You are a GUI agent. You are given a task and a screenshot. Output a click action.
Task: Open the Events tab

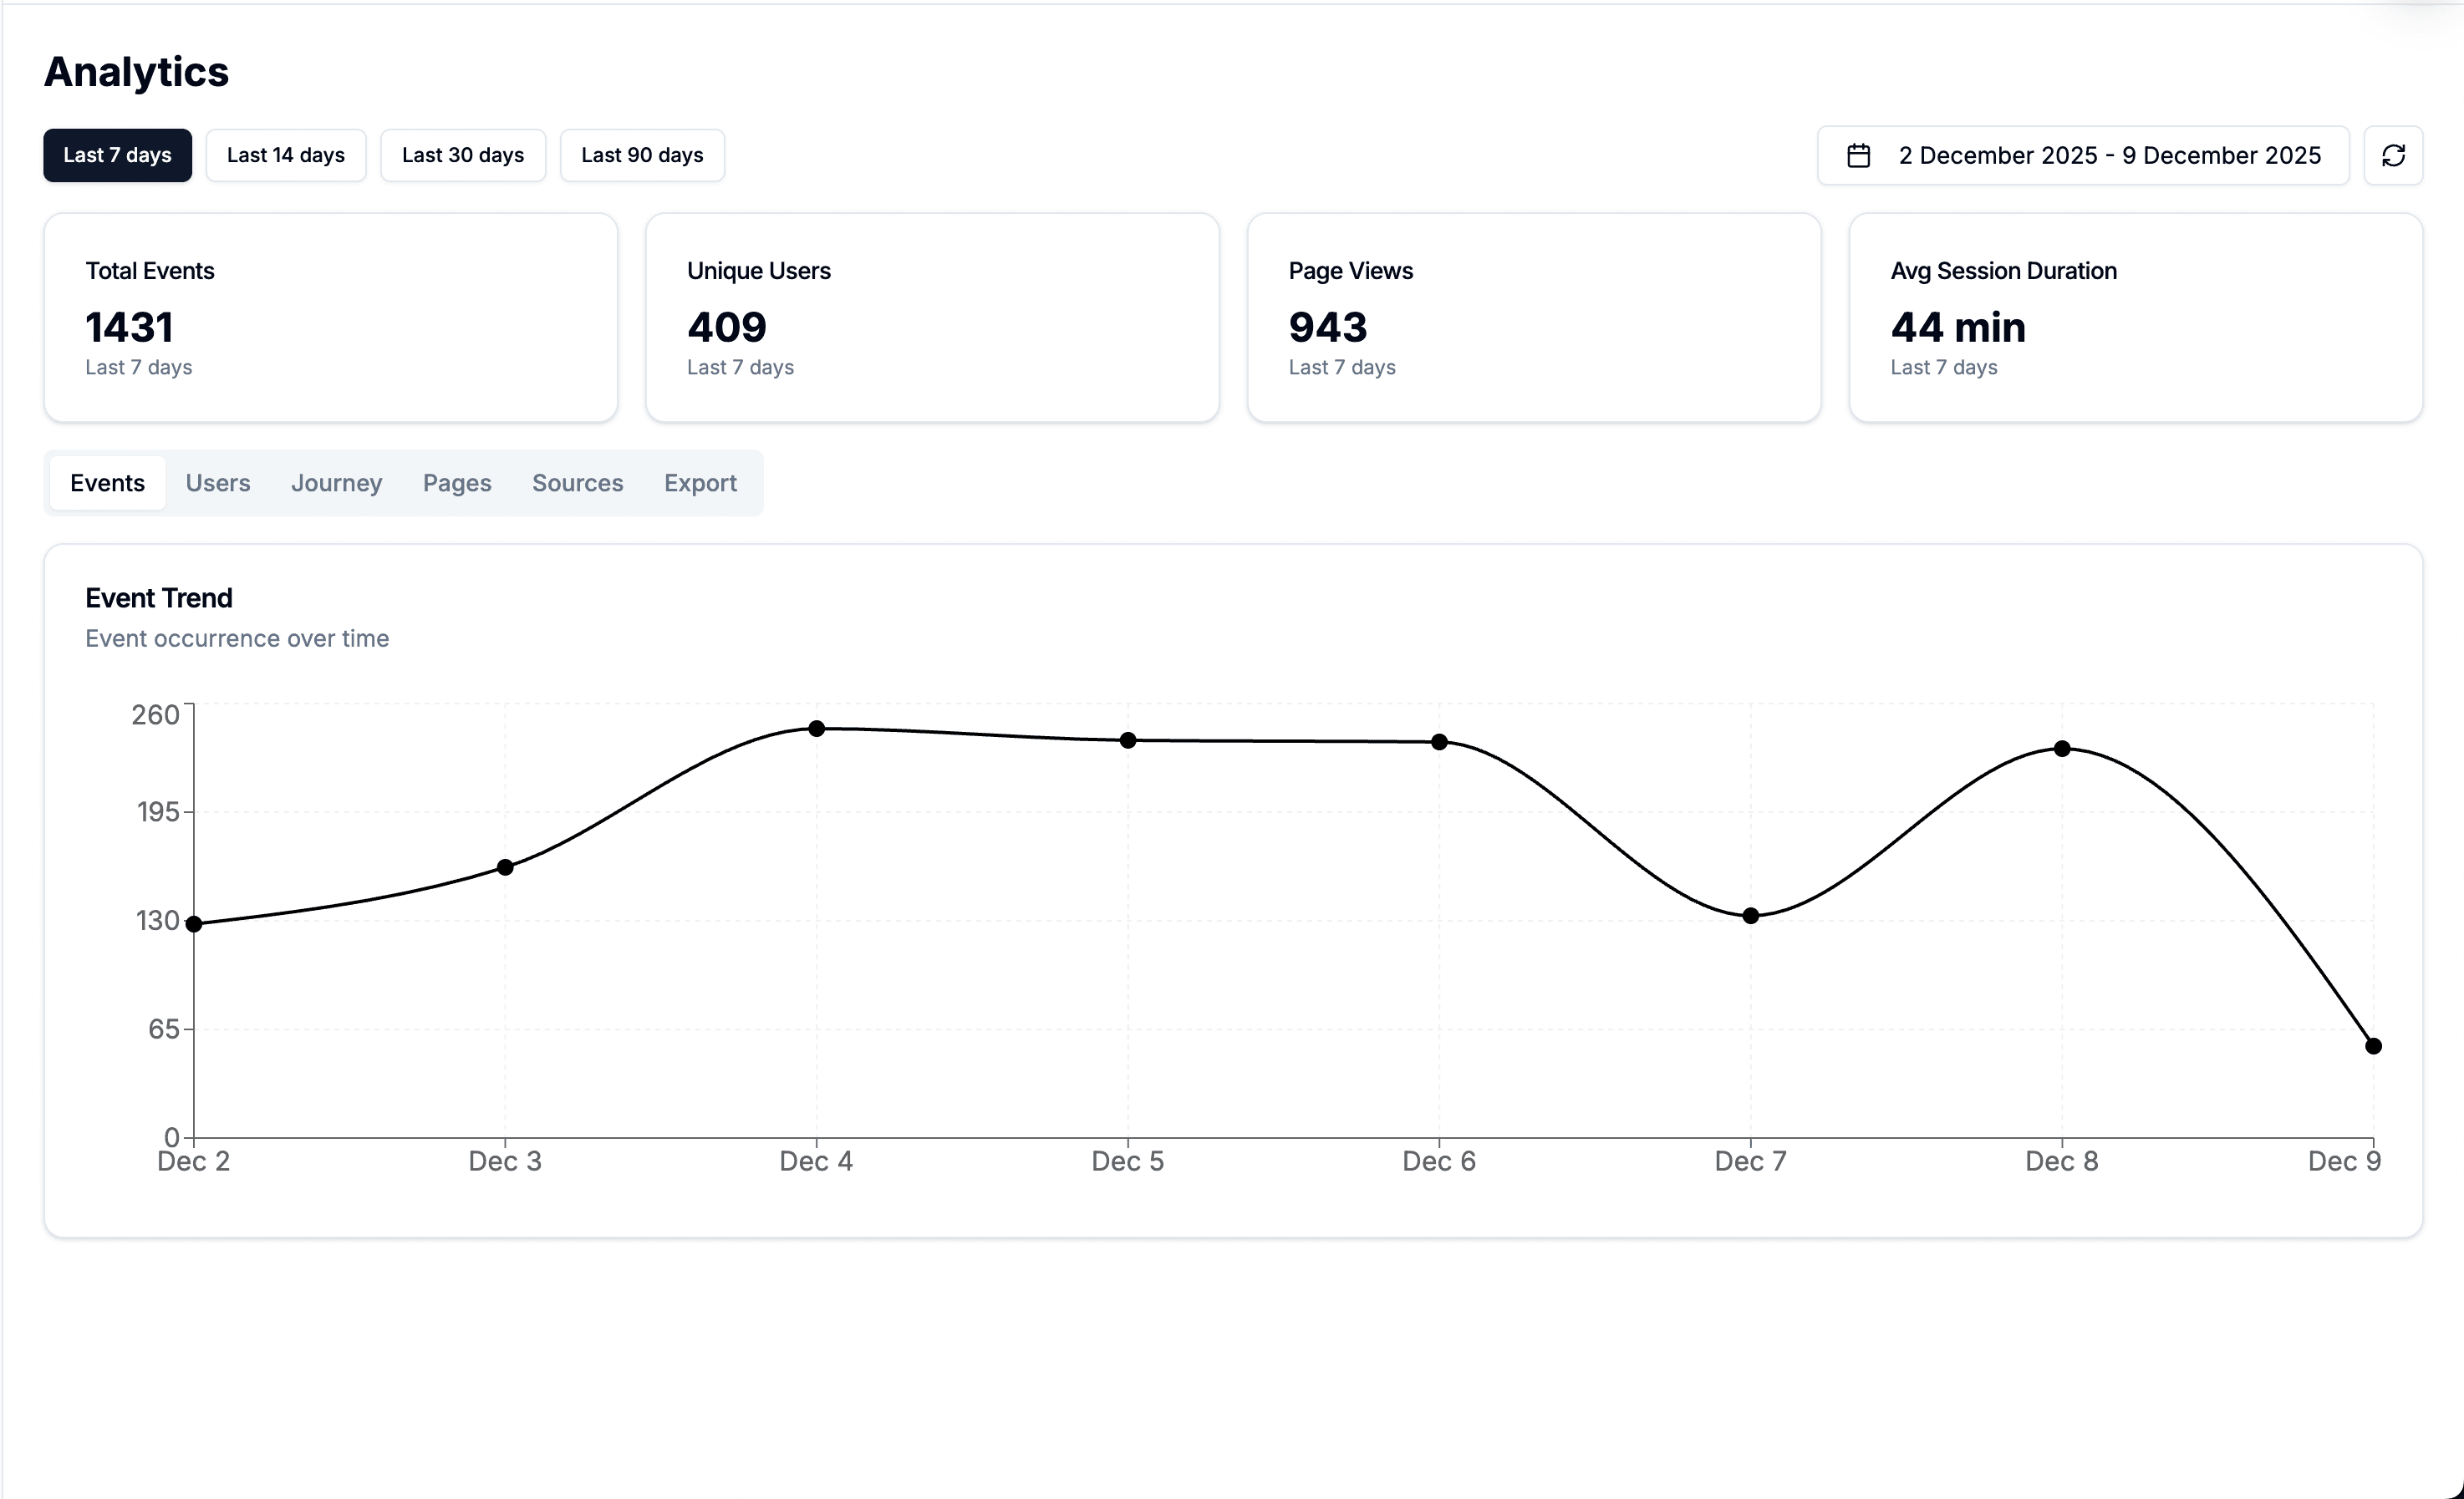click(107, 483)
